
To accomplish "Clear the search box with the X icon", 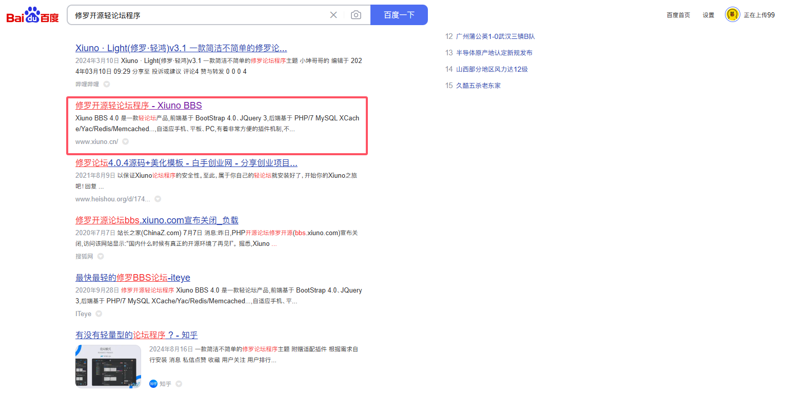I will coord(333,15).
